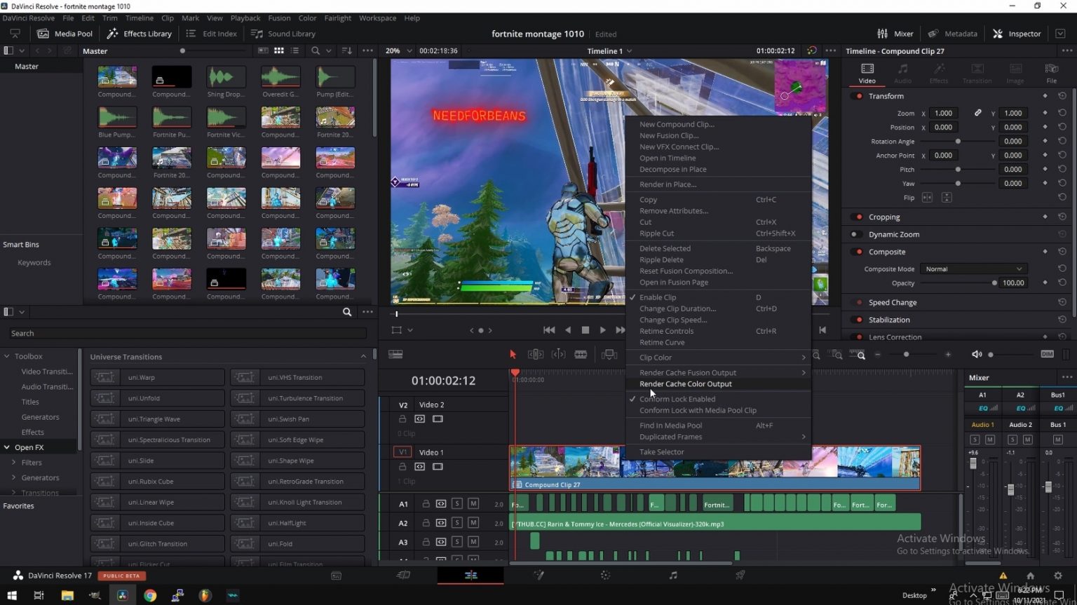This screenshot has height=605, width=1077.
Task: Open the project settings gear icon
Action: 1057,576
